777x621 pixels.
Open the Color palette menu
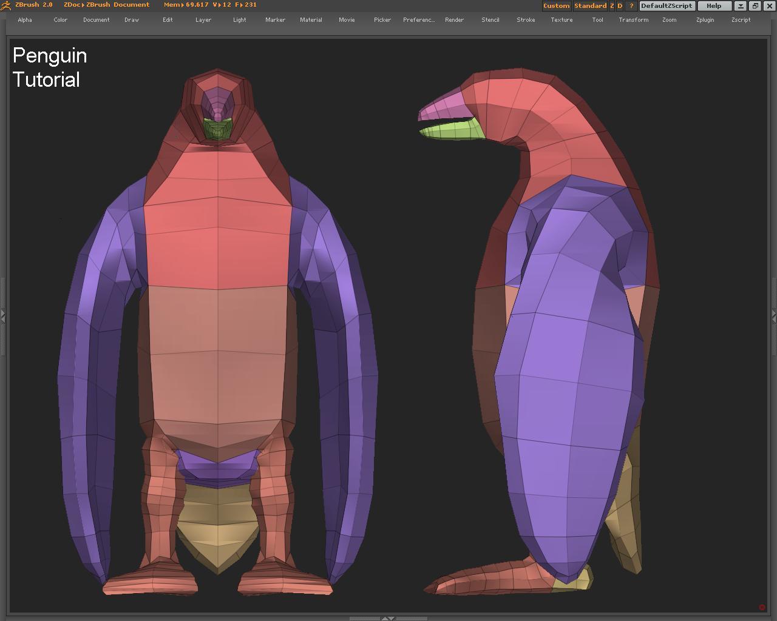click(61, 20)
